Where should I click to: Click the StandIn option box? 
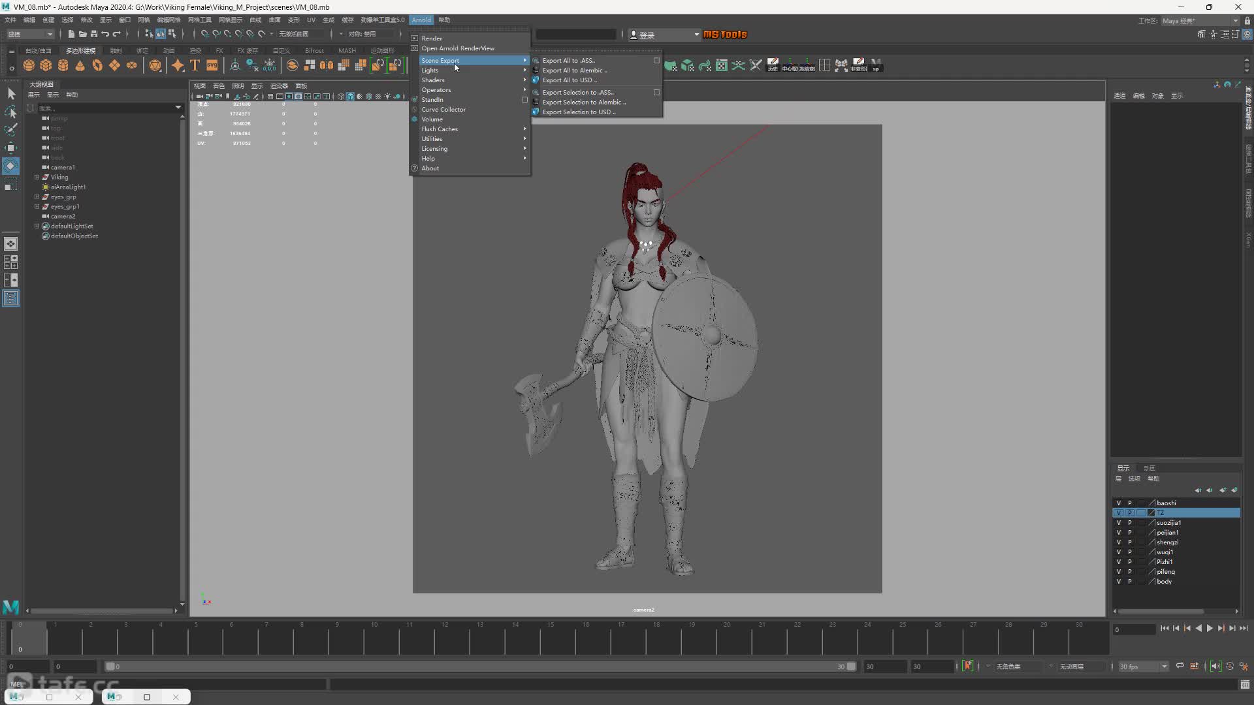pos(524,100)
